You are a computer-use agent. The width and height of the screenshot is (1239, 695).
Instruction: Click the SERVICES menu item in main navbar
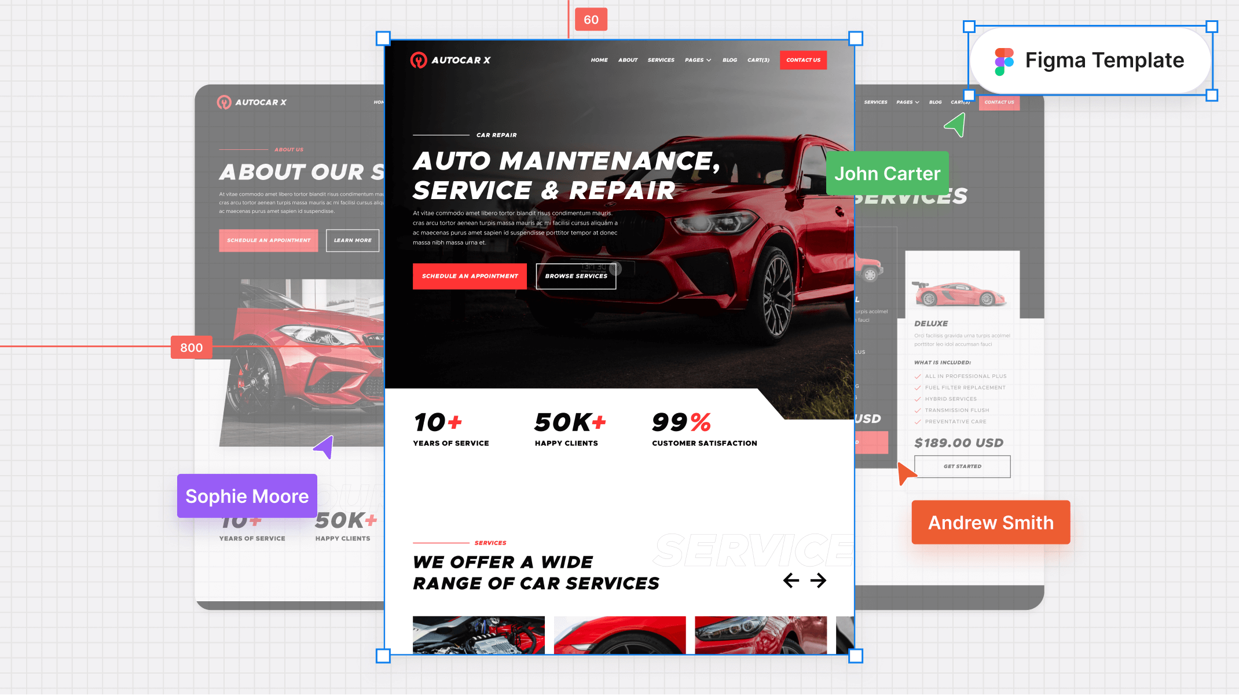point(661,60)
